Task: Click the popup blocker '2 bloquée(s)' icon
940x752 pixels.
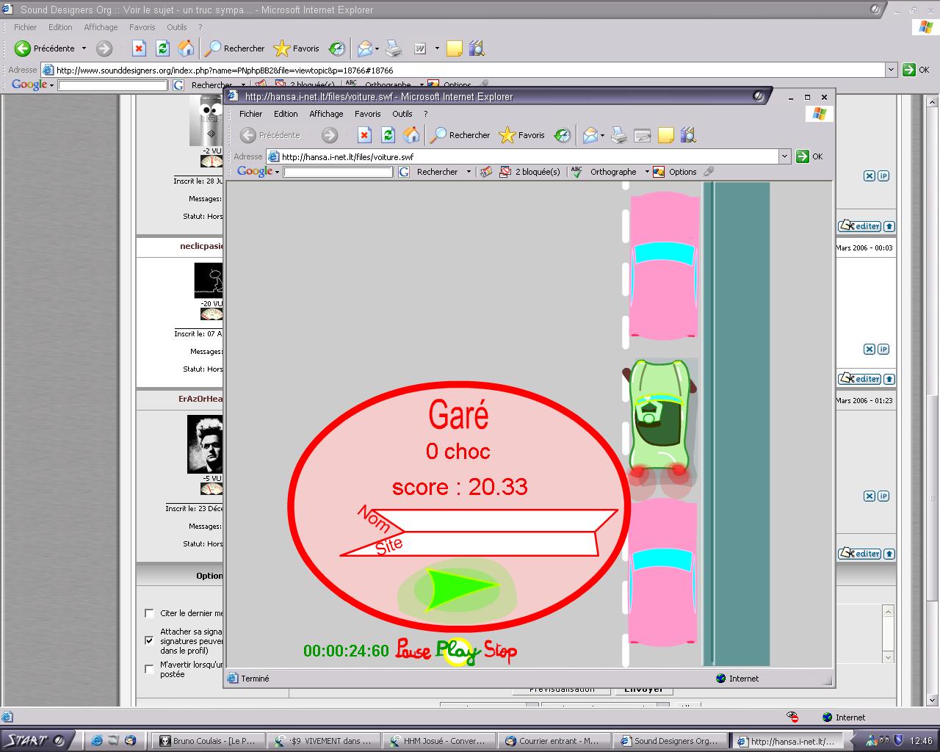Action: pyautogui.click(x=505, y=172)
